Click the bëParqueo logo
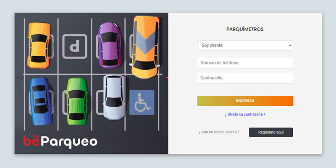This screenshot has height=168, width=336. 60,141
